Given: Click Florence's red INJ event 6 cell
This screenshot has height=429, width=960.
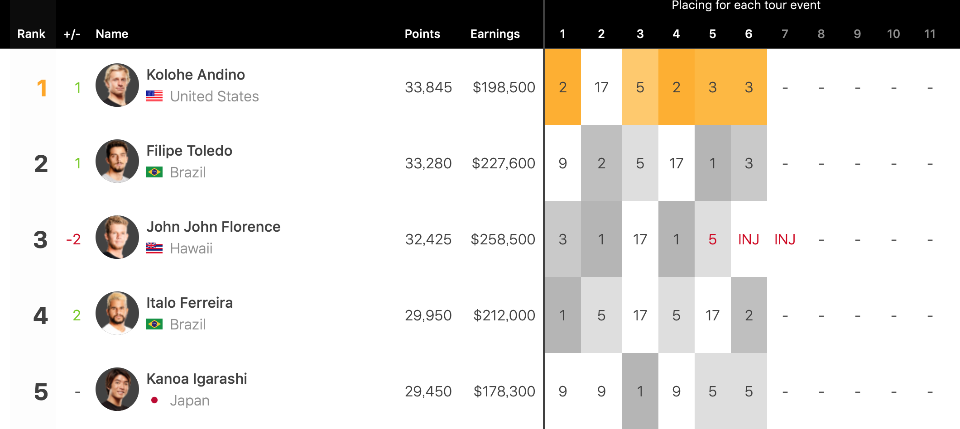Looking at the screenshot, I should point(749,239).
